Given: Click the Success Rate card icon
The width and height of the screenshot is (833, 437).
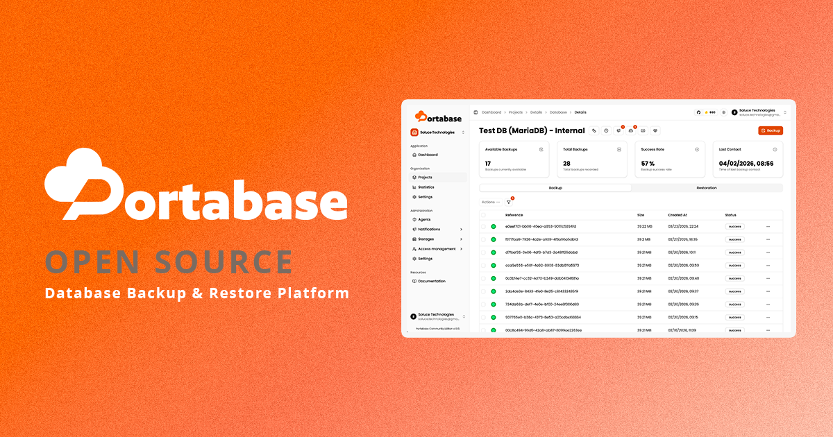Looking at the screenshot, I should [697, 149].
